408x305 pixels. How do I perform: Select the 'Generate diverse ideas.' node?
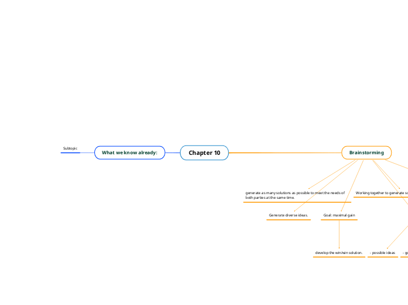tap(288, 215)
